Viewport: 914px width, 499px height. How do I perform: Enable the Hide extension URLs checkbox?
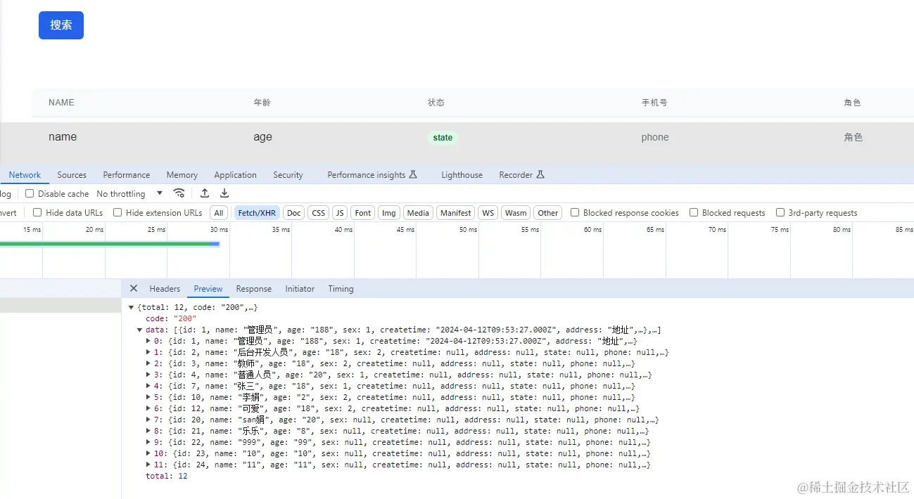[118, 212]
